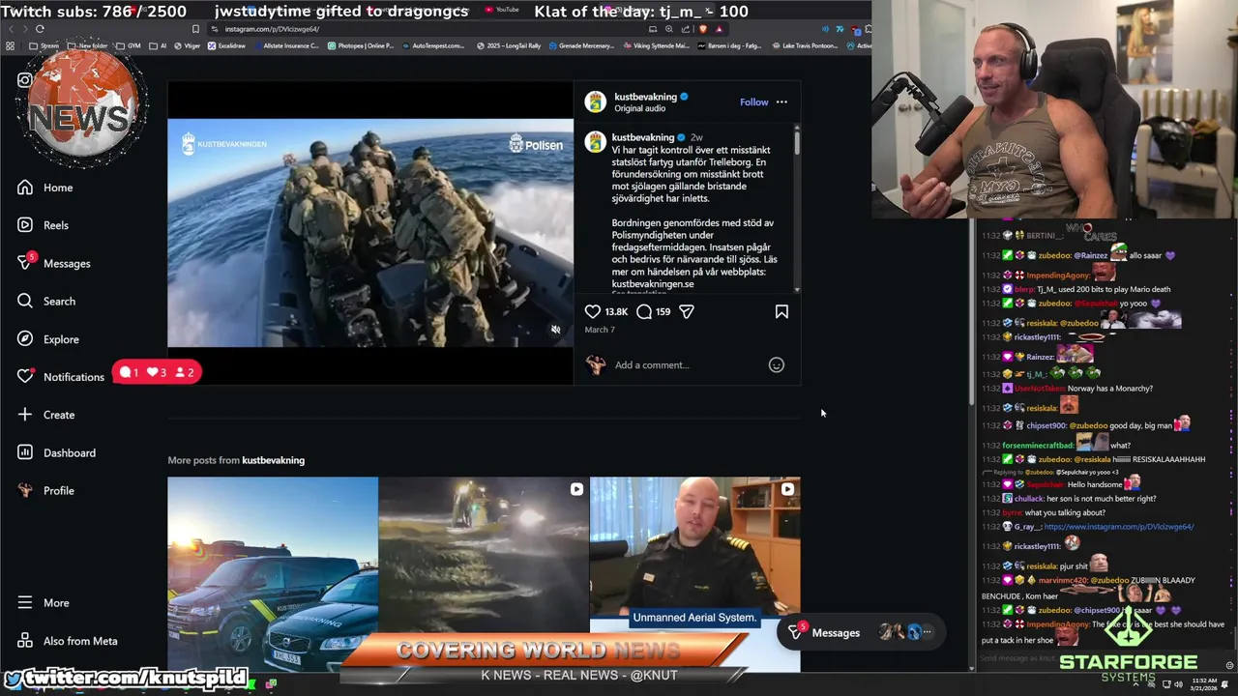This screenshot has width=1238, height=696.
Task: Open kustbevakning link in More posts heading
Action: [x=274, y=460]
